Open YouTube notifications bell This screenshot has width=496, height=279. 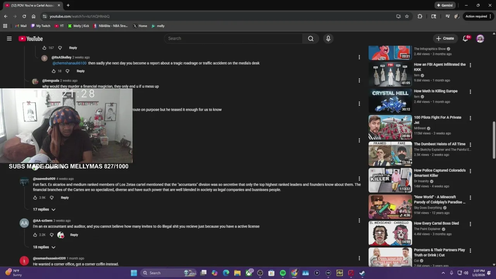[466, 38]
